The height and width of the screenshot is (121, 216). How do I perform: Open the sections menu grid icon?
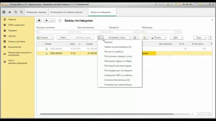click(x=4, y=12)
